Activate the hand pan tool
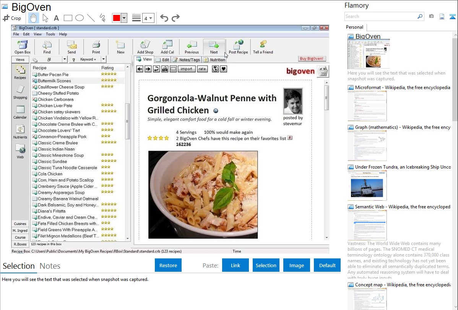Image resolution: width=458 pixels, height=310 pixels. (x=33, y=18)
